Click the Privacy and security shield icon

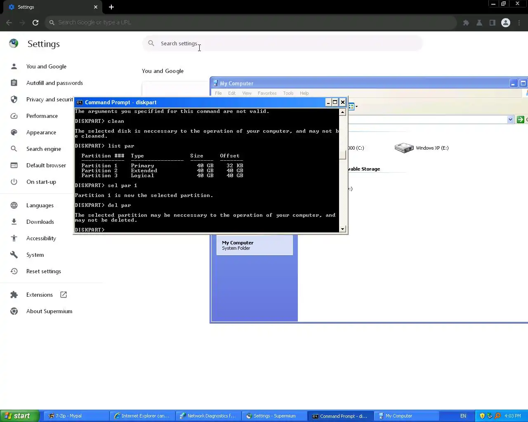(x=14, y=99)
